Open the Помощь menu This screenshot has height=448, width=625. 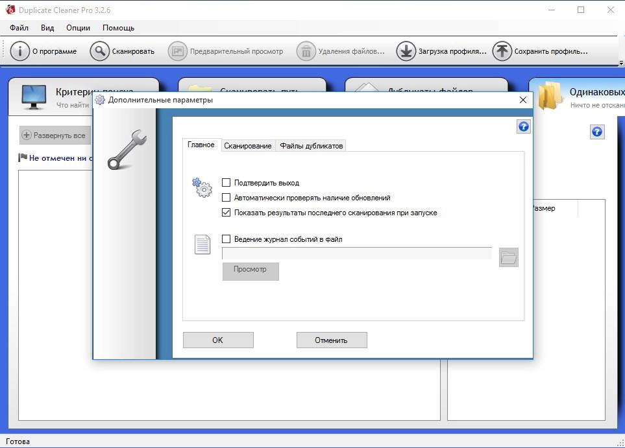tap(118, 28)
